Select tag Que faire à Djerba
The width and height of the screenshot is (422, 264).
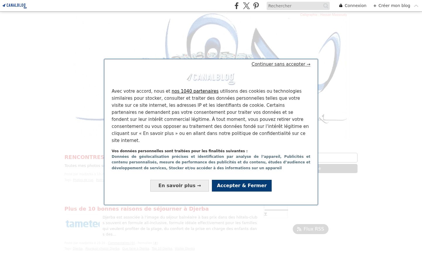point(136,249)
